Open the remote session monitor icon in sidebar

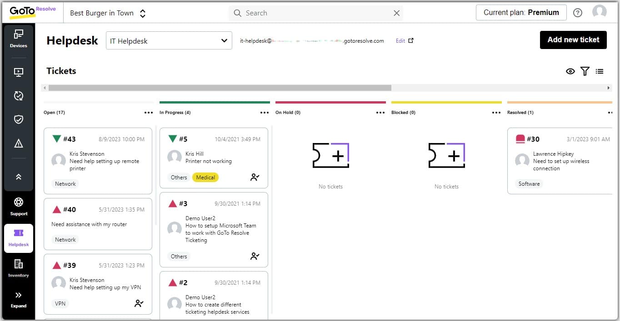pos(19,72)
